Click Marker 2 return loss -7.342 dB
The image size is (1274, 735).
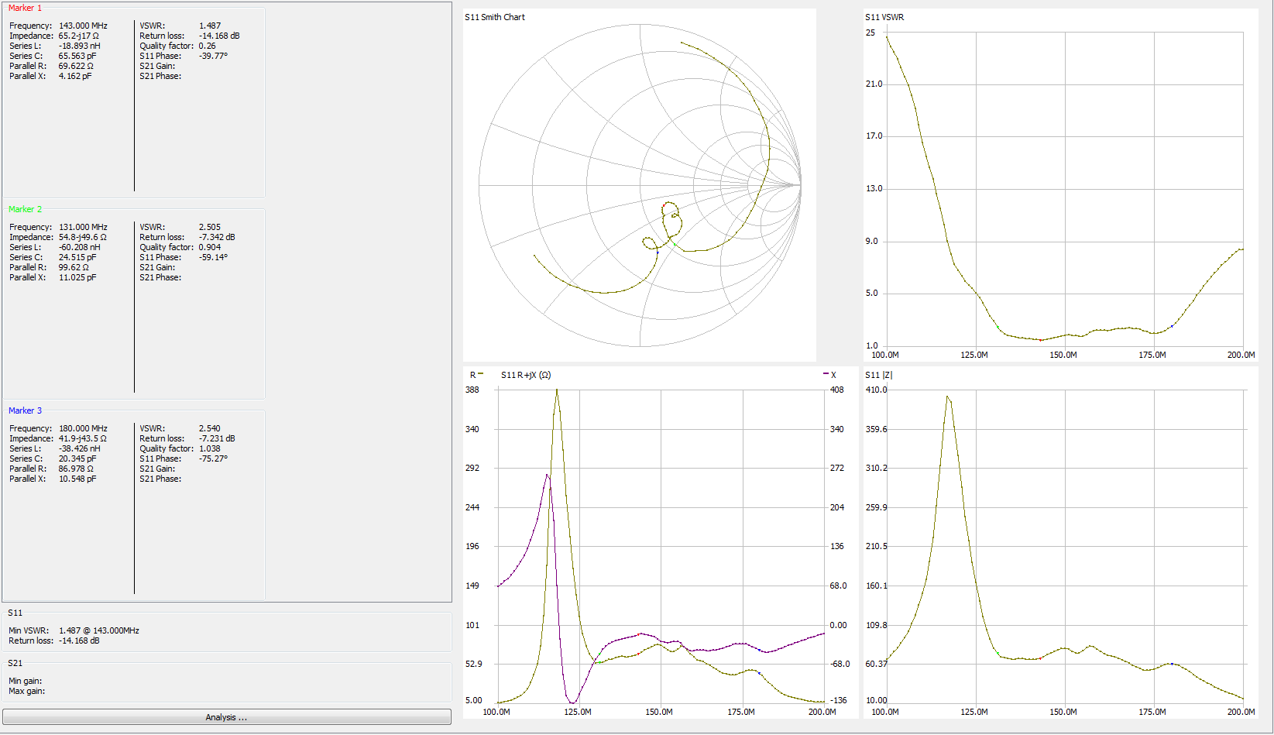(217, 237)
